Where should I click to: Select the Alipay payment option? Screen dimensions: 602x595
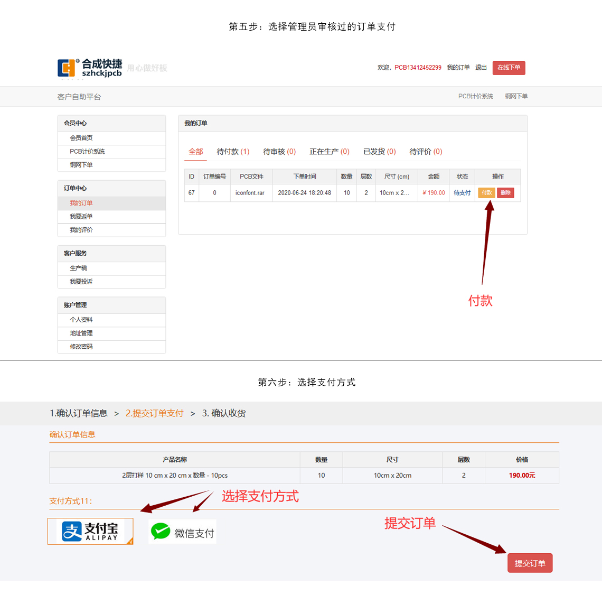(x=90, y=531)
